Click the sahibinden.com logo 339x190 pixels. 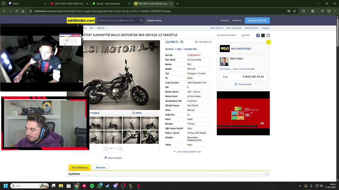tap(81, 20)
